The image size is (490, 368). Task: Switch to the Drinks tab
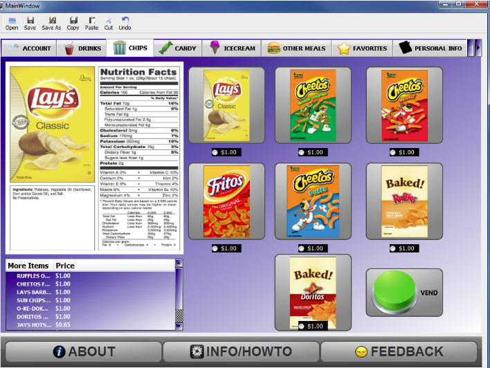[x=82, y=48]
